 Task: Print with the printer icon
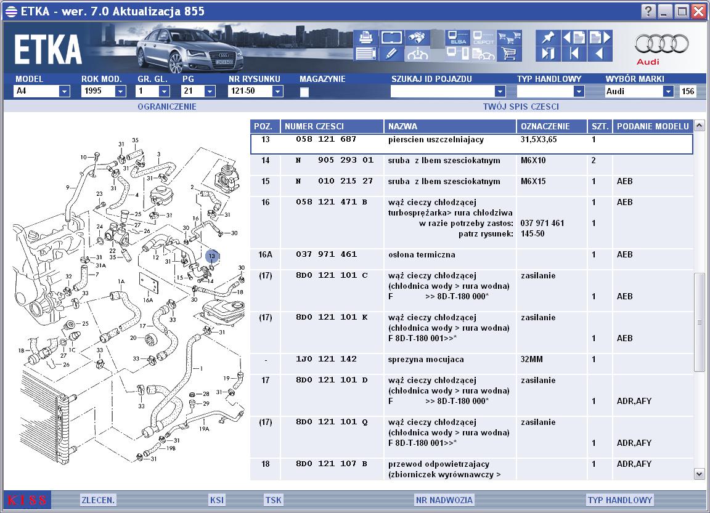(x=365, y=38)
